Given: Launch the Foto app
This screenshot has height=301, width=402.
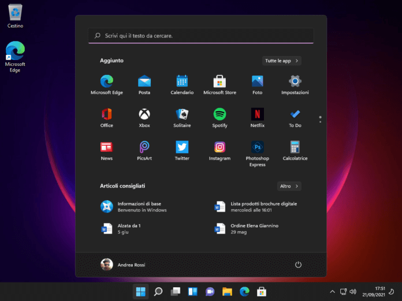Looking at the screenshot, I should pos(258,85).
